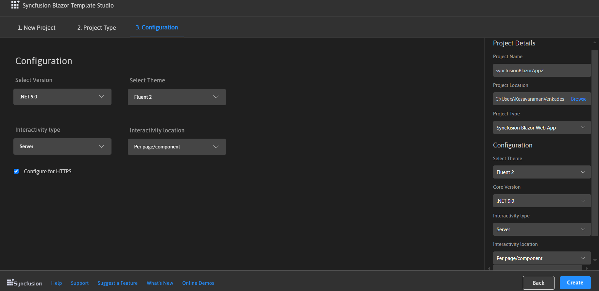
Task: Open the Suggest a Feature link
Action: click(x=117, y=283)
